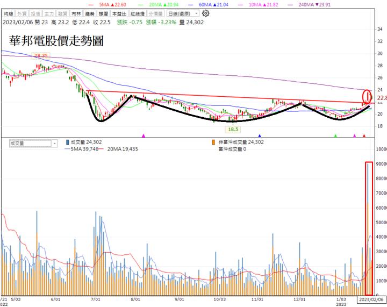
Task: Toggle the 融資 indicator button
Action: tap(62, 13)
